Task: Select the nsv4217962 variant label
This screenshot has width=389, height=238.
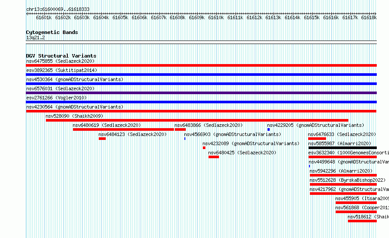Action: 349,189
